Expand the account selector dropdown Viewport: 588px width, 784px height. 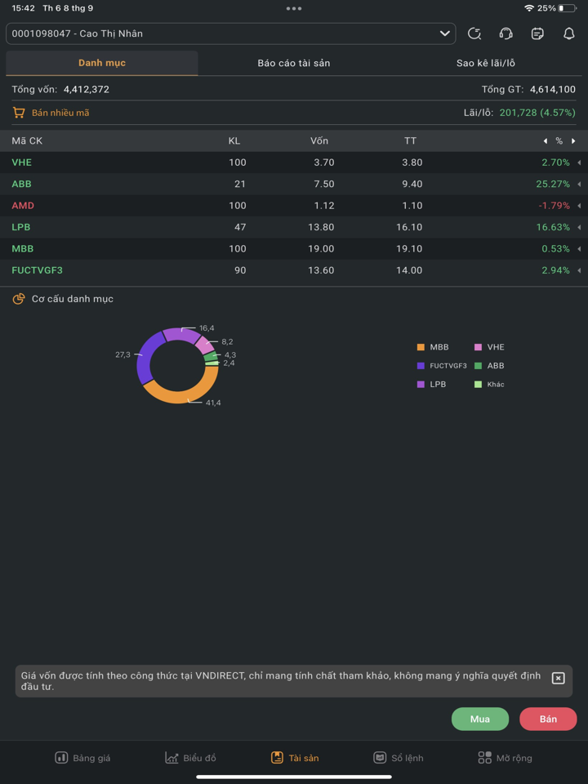click(x=445, y=33)
